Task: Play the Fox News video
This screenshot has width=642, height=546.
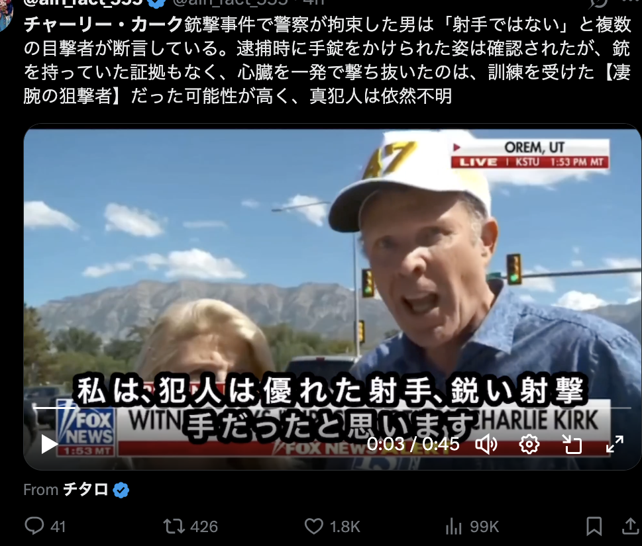Action: [49, 445]
